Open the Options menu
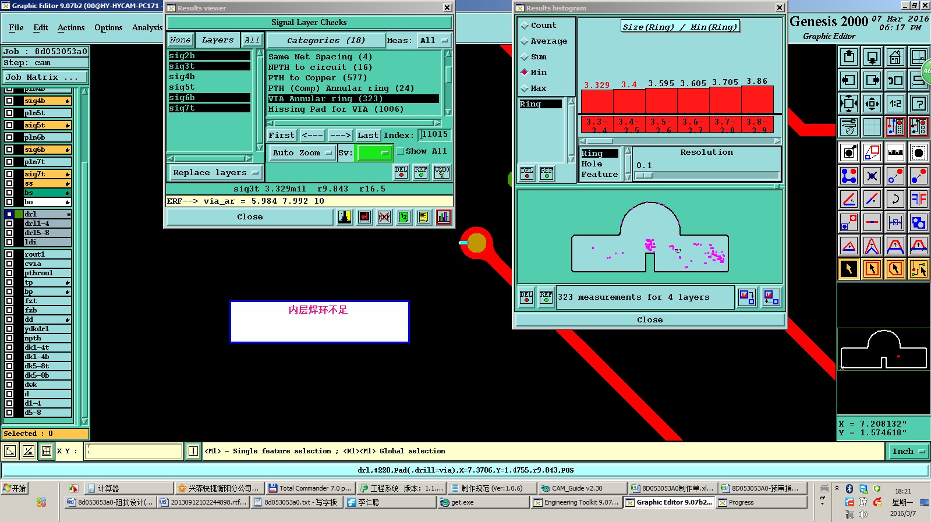The height and width of the screenshot is (522, 931). (108, 28)
